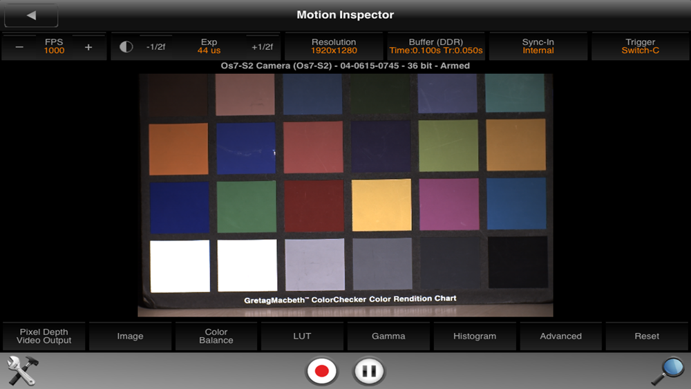Open the Trigger Switch-C setting
The height and width of the screenshot is (389, 691).
pyautogui.click(x=641, y=46)
